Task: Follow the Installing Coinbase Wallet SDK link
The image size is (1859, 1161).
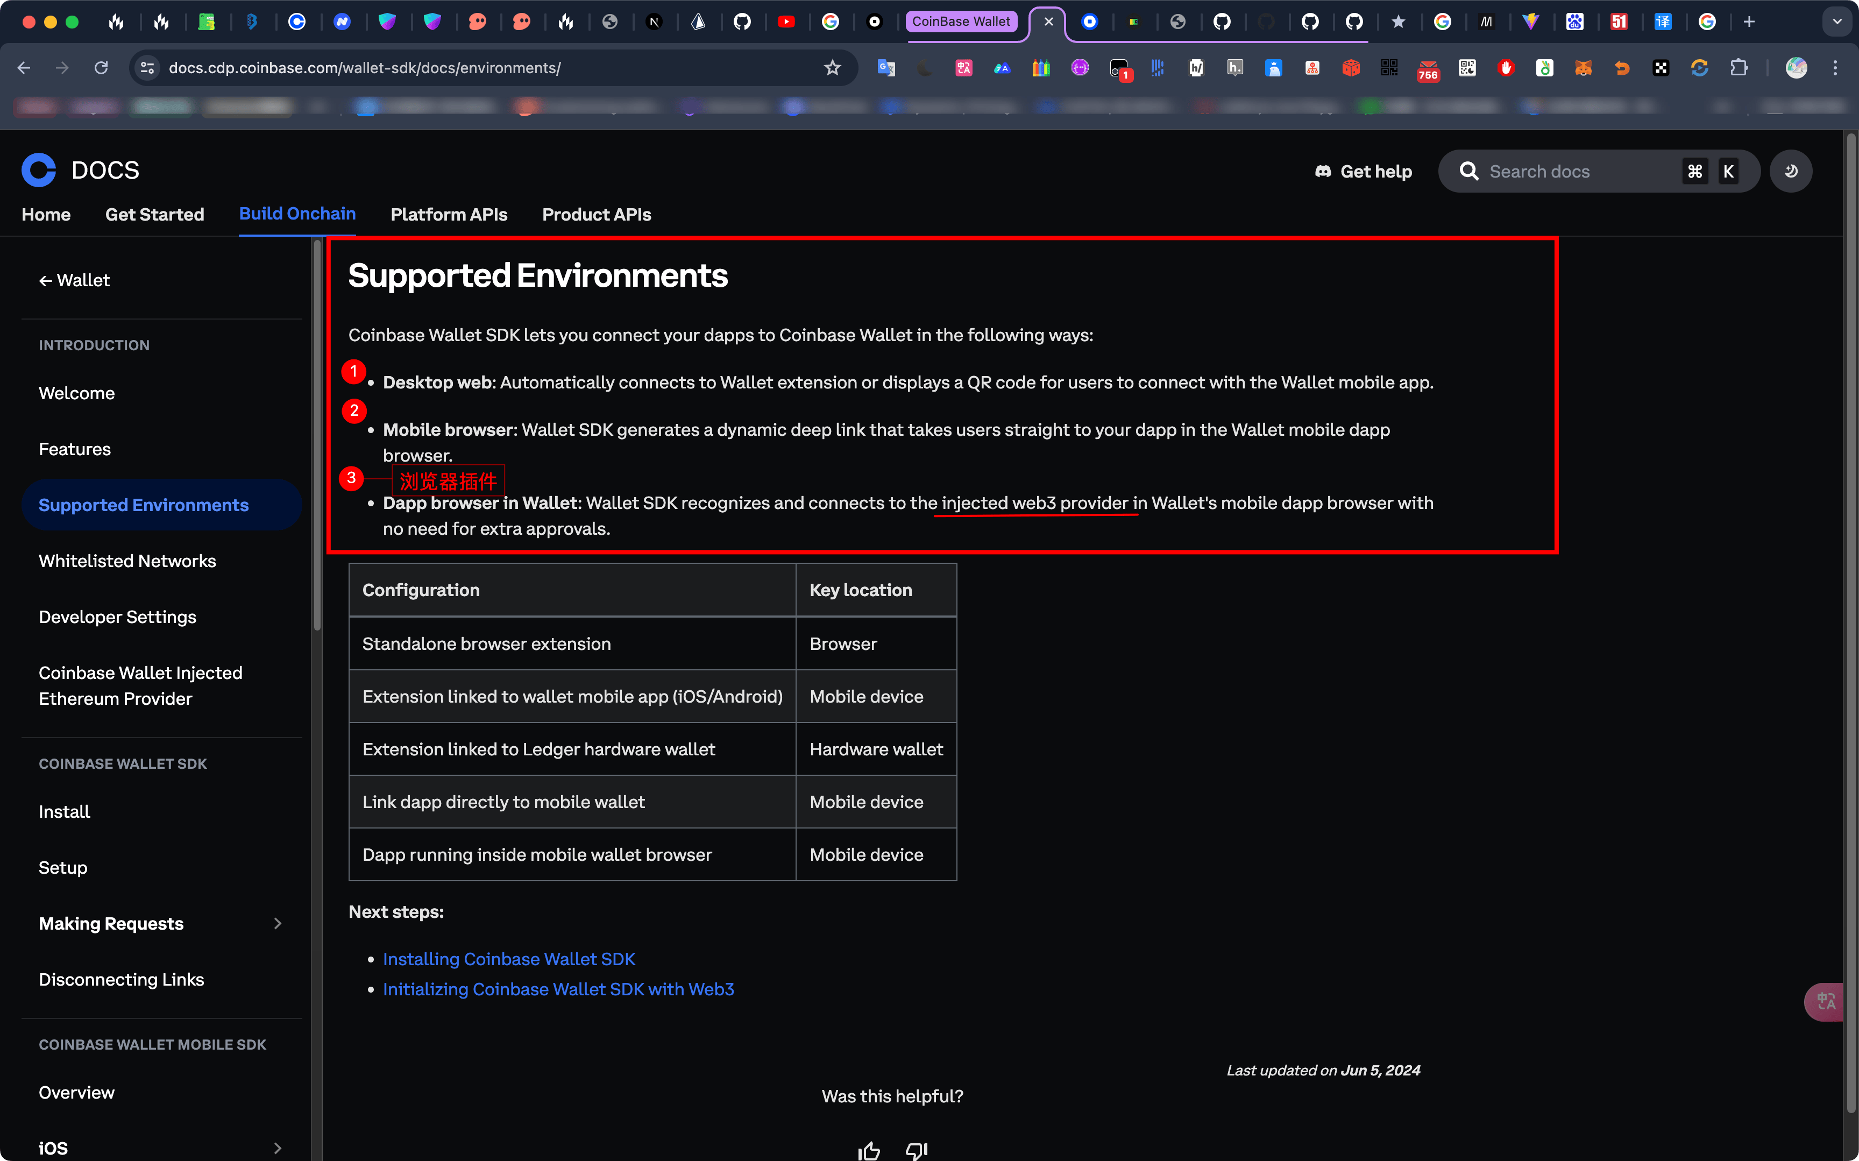Action: (509, 959)
